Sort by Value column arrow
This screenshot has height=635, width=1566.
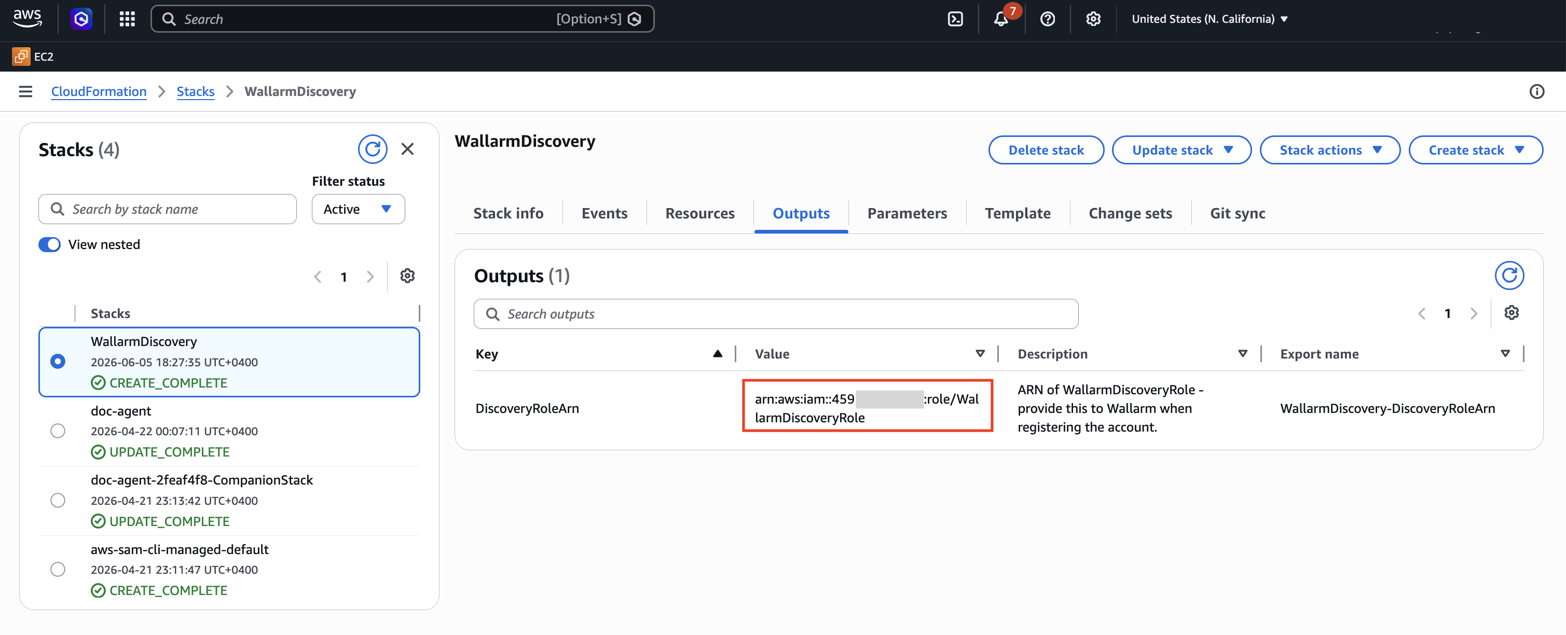point(980,354)
